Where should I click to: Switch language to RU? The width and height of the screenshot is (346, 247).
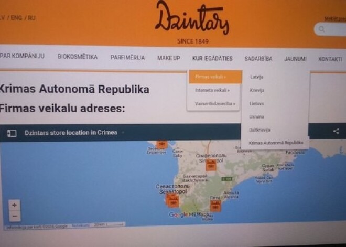(x=32, y=18)
